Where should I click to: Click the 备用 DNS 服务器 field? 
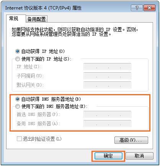coord(107,124)
